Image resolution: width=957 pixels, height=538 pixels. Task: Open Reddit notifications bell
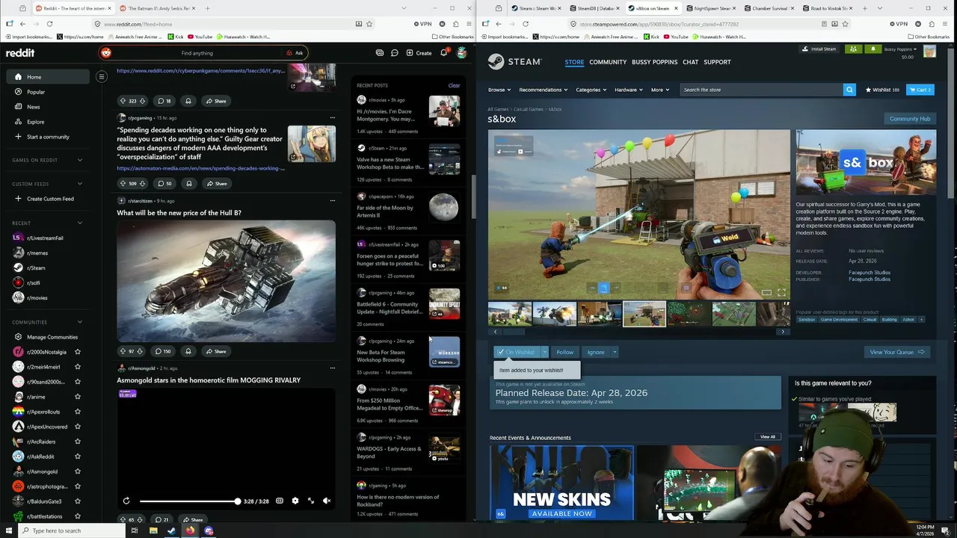point(443,53)
